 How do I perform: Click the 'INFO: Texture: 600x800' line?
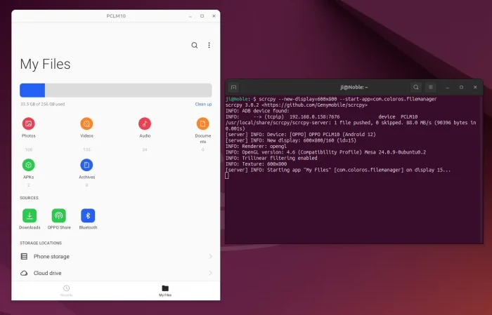256,164
